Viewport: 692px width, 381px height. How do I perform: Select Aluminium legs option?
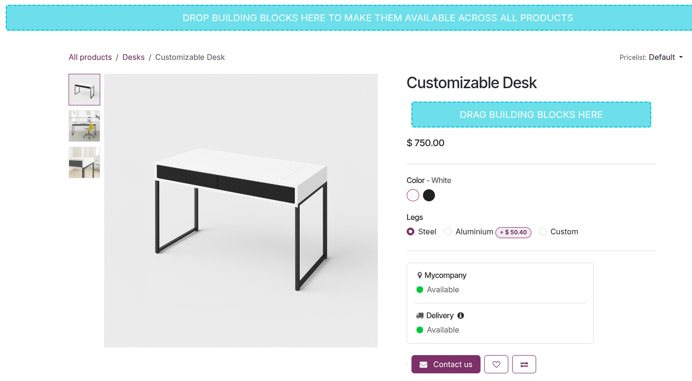pyautogui.click(x=448, y=231)
